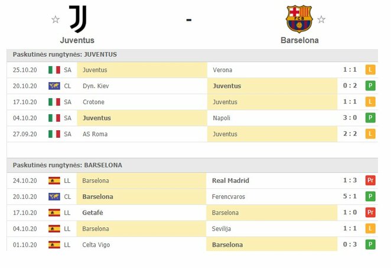Click Champions League icon on Ferencvaros row

(54, 196)
